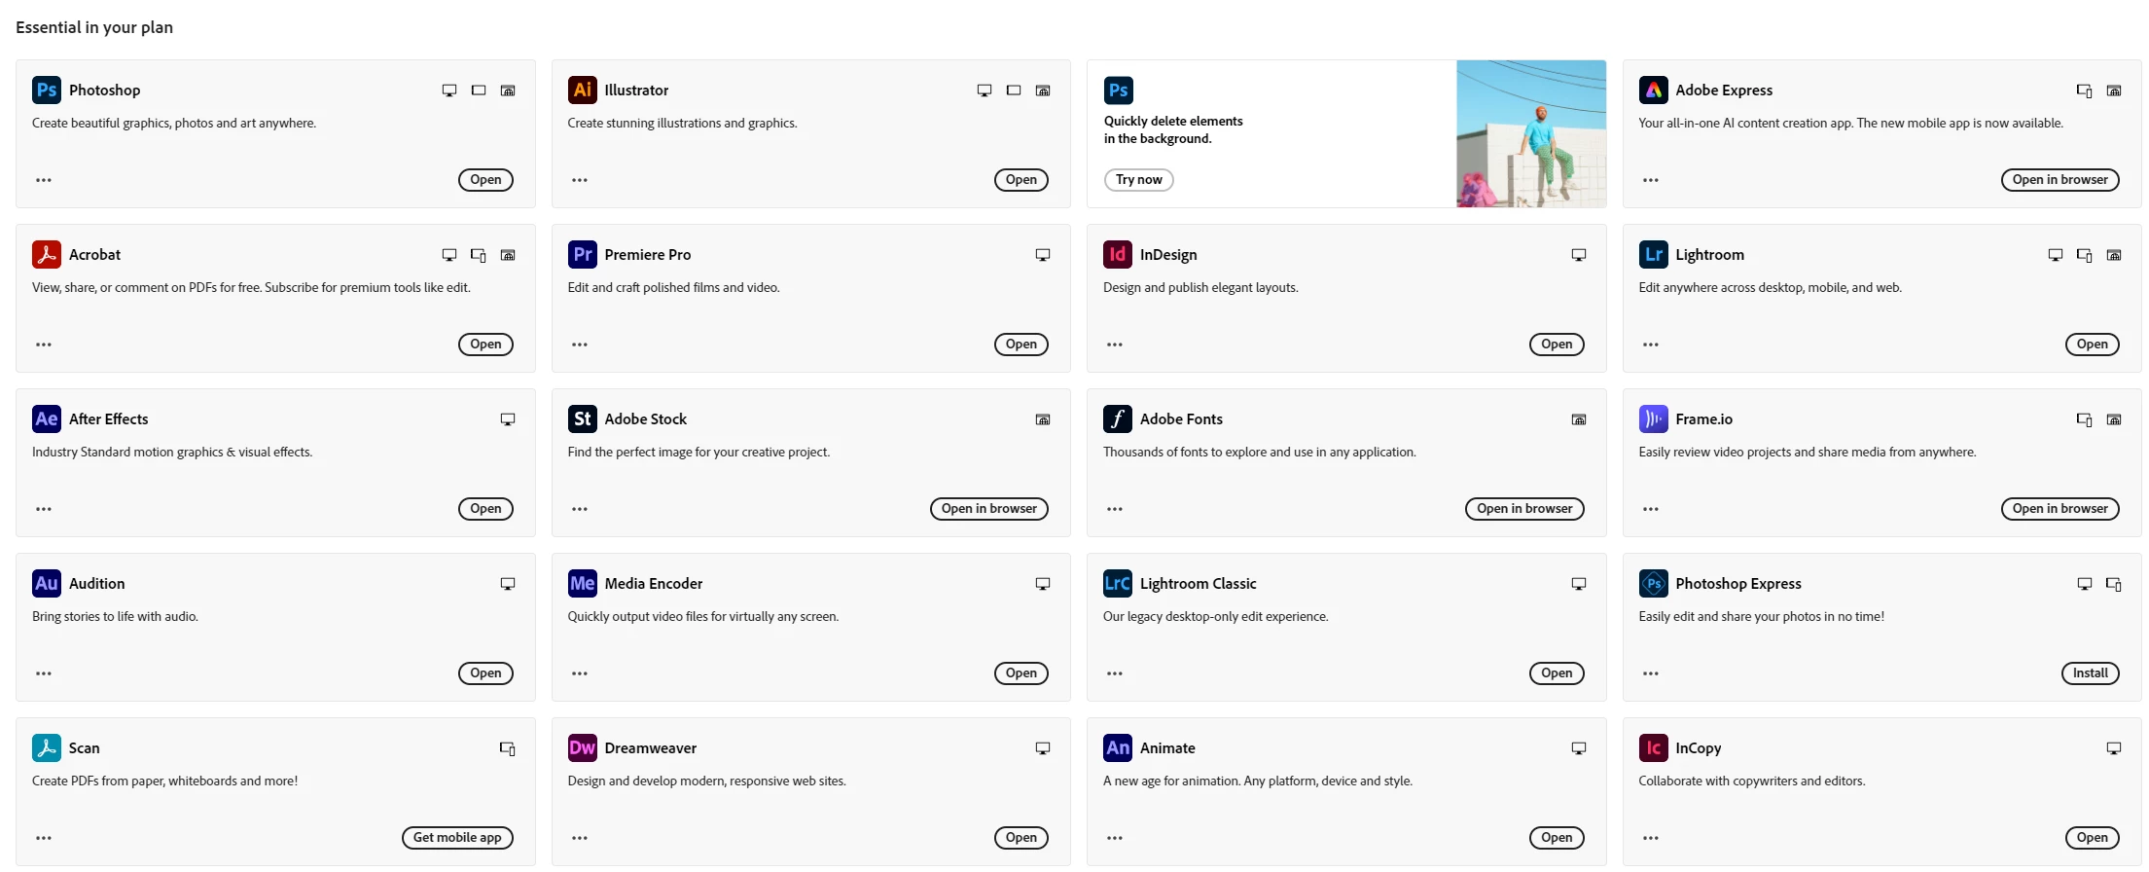The height and width of the screenshot is (872, 2149).
Task: Open the more options menu for Acrobat
Action: 44,345
